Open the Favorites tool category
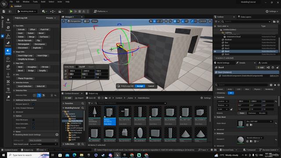Viewport: 281px width, 158px height. 8,21
